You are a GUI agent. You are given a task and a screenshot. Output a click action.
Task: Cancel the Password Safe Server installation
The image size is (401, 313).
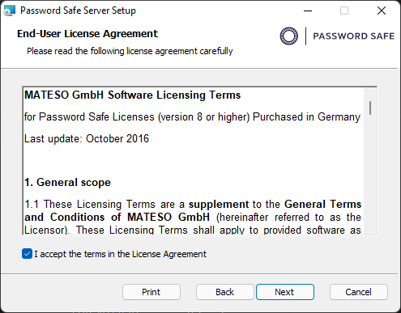pyautogui.click(x=359, y=292)
